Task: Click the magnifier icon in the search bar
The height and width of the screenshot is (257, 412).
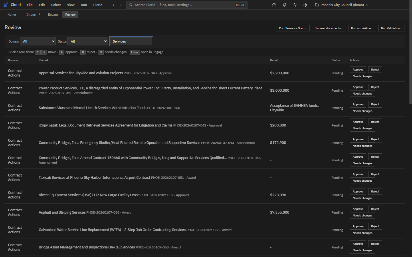Action: tap(131, 5)
